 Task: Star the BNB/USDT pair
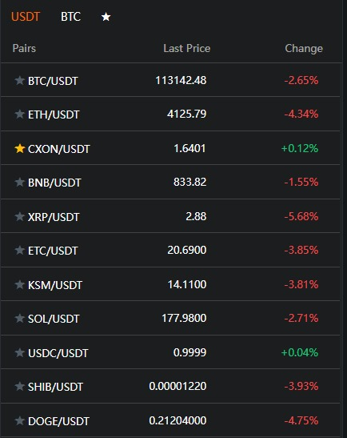click(x=19, y=182)
